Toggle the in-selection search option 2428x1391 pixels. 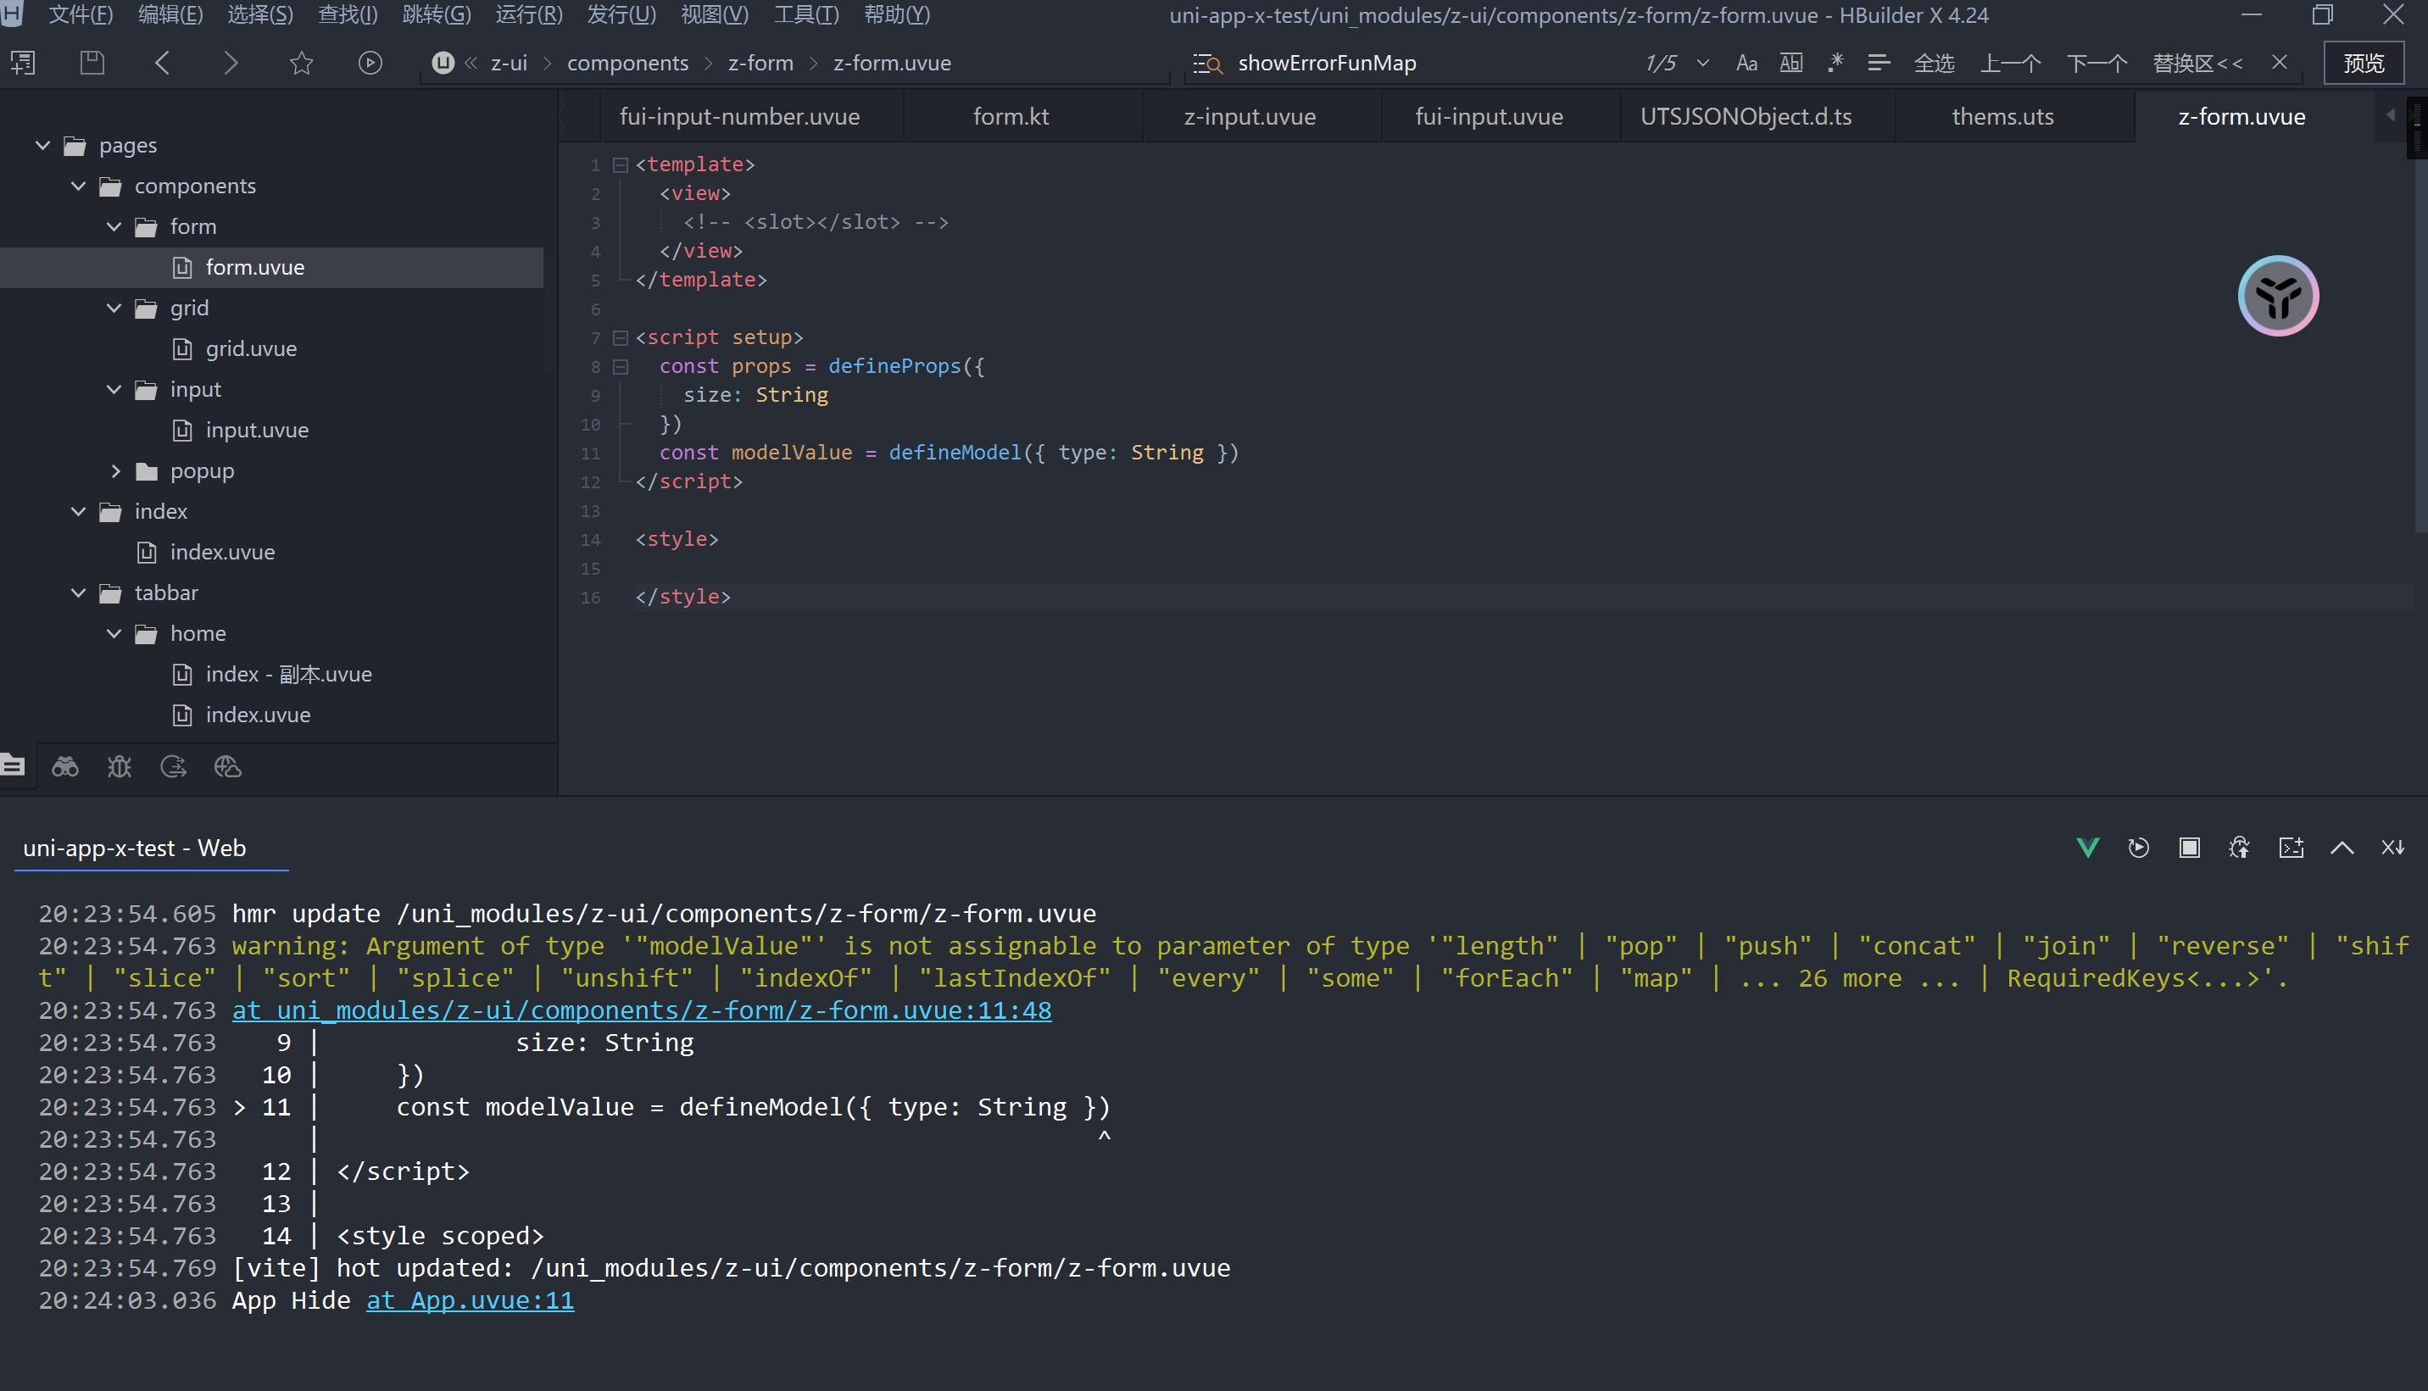click(1879, 63)
